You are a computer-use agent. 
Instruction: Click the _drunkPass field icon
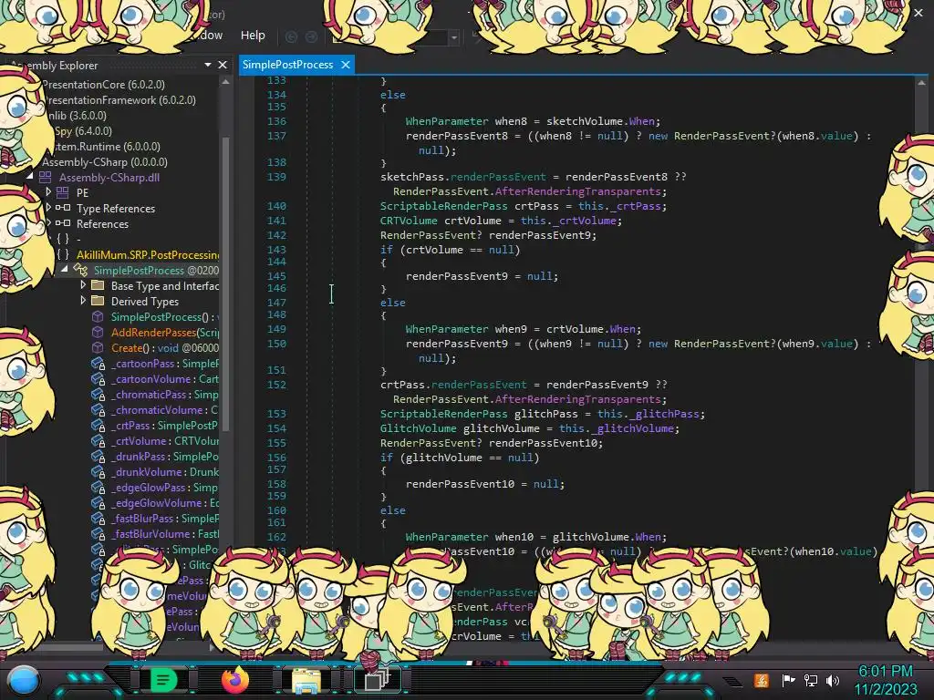(99, 456)
